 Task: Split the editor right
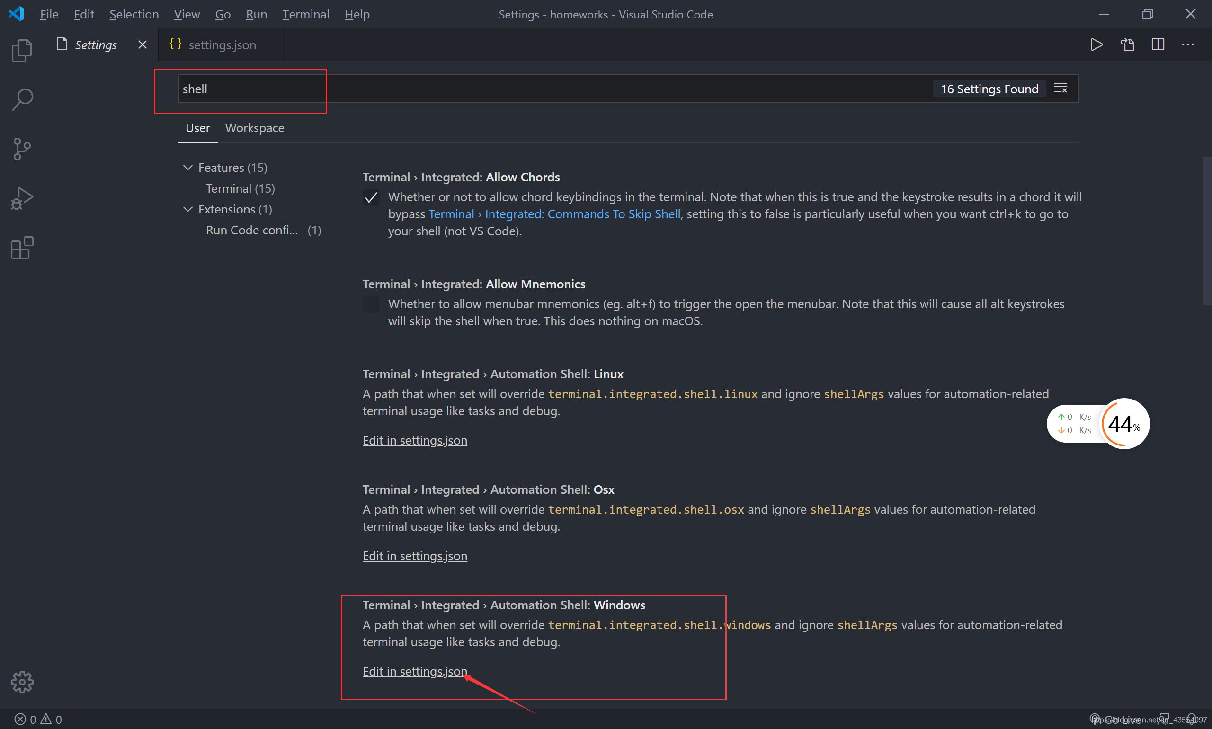point(1158,44)
